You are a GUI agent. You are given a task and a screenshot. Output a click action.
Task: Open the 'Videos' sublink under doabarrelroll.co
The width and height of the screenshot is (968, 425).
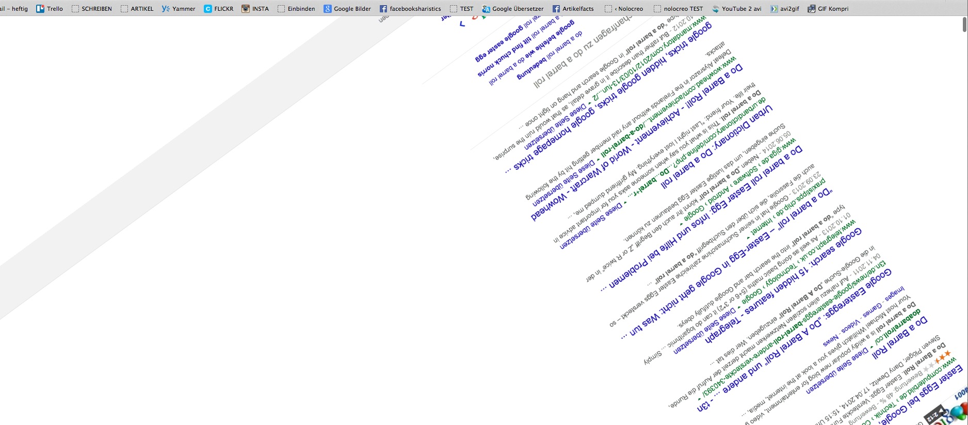850,327
